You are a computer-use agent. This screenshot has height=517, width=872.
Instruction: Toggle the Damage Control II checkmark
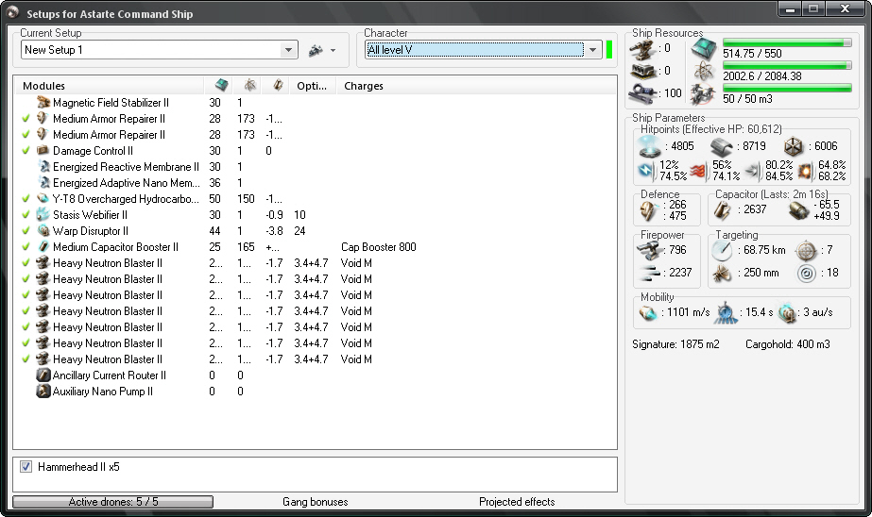(26, 151)
